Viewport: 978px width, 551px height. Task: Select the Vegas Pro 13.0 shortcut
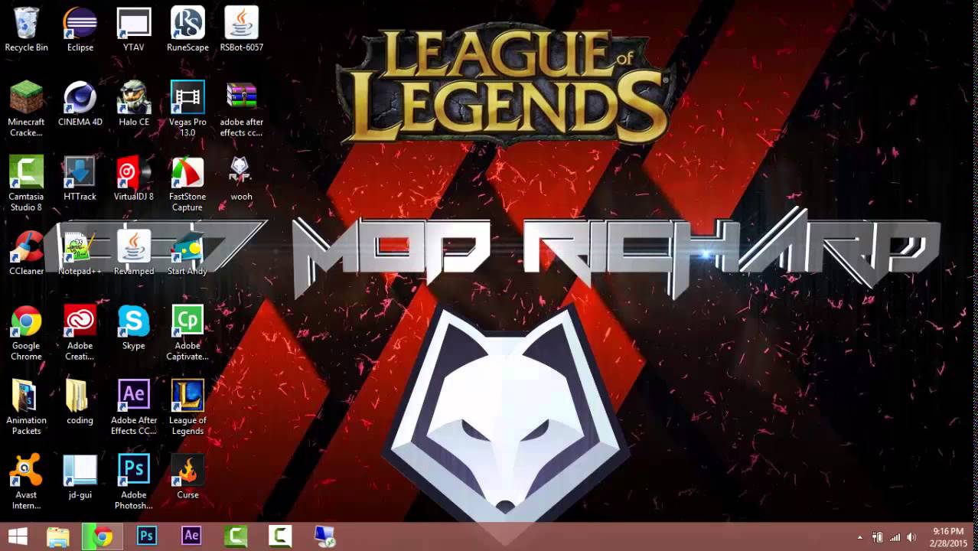coord(187,109)
